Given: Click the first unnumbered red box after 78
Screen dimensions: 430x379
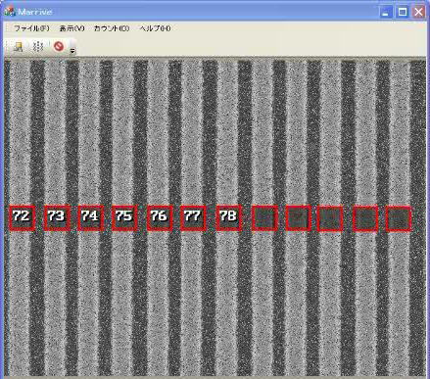Looking at the screenshot, I should (264, 218).
